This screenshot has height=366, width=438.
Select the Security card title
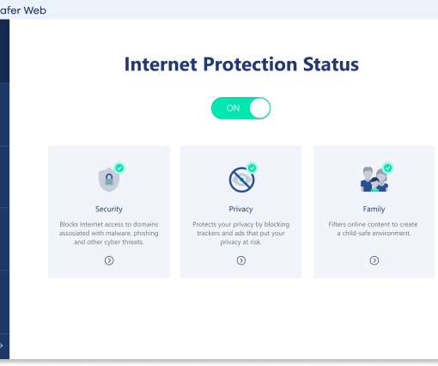tap(109, 209)
